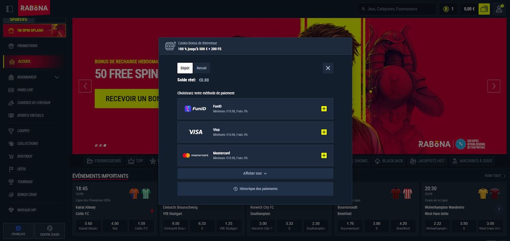Viewport: 510px width, 241px height.
Task: Bet on Eintracht Braunschweig at 9.50
Action: pos(176,226)
